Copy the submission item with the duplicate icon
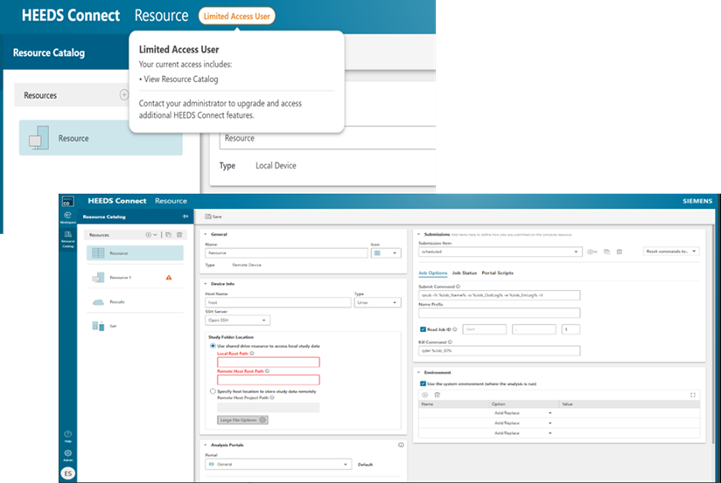Screen dimensions: 721x483 [x=607, y=252]
